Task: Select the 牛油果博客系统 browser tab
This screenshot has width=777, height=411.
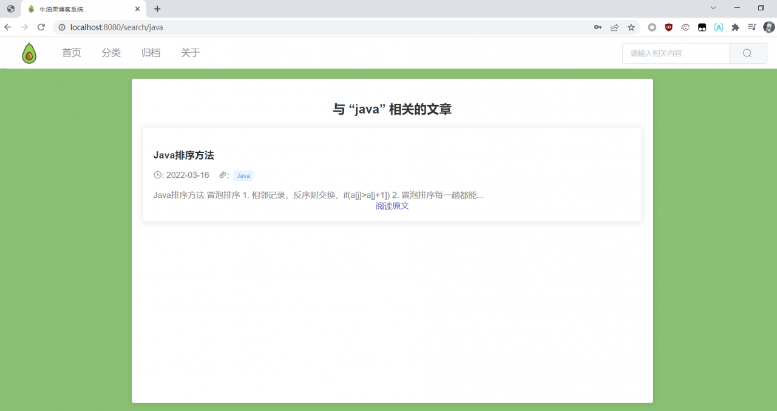Action: (x=84, y=9)
